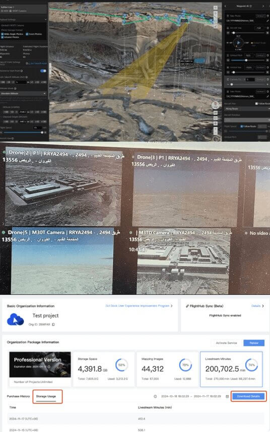Delete the Gimbal Pitch action
270x432 pixels.
click(268, 55)
